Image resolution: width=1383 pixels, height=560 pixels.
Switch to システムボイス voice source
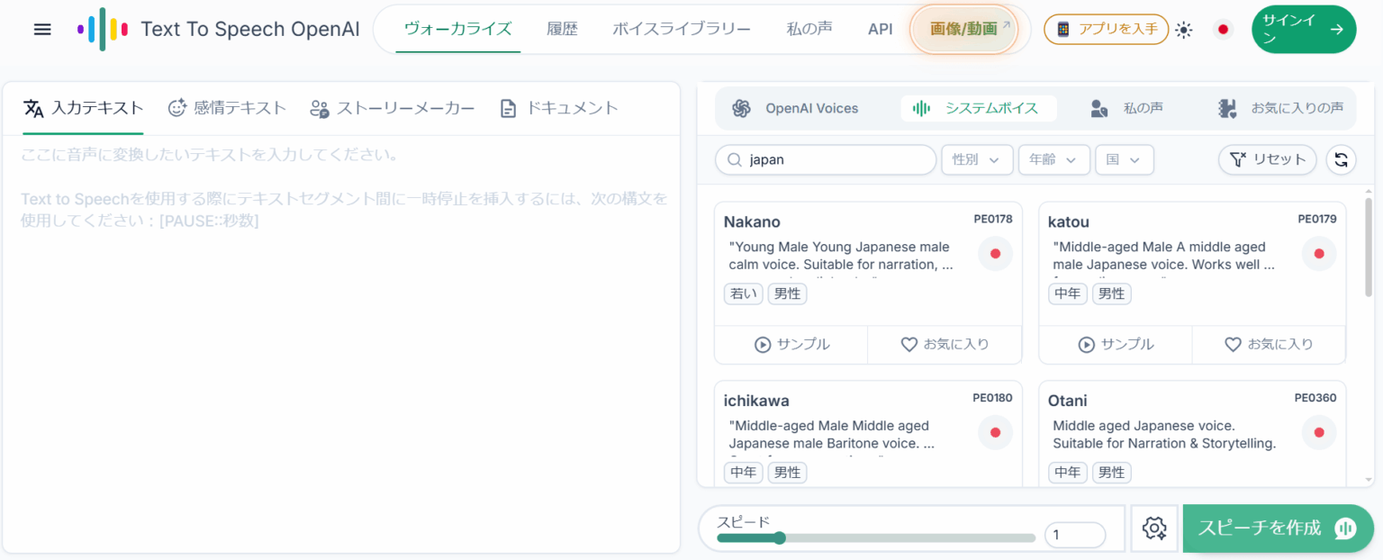(x=980, y=107)
